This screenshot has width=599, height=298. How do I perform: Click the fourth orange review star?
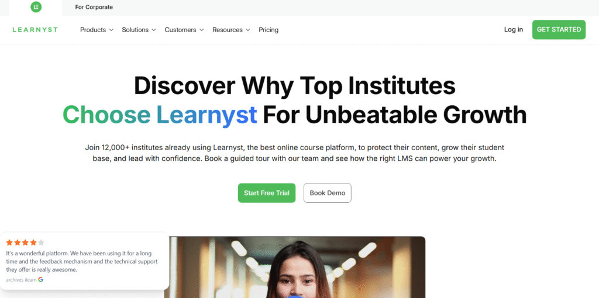pyautogui.click(x=33, y=242)
